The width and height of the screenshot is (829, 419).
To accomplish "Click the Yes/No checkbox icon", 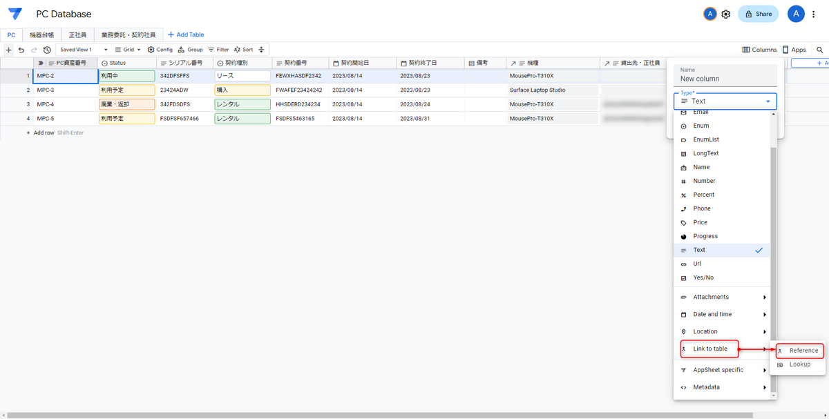I will pos(684,277).
